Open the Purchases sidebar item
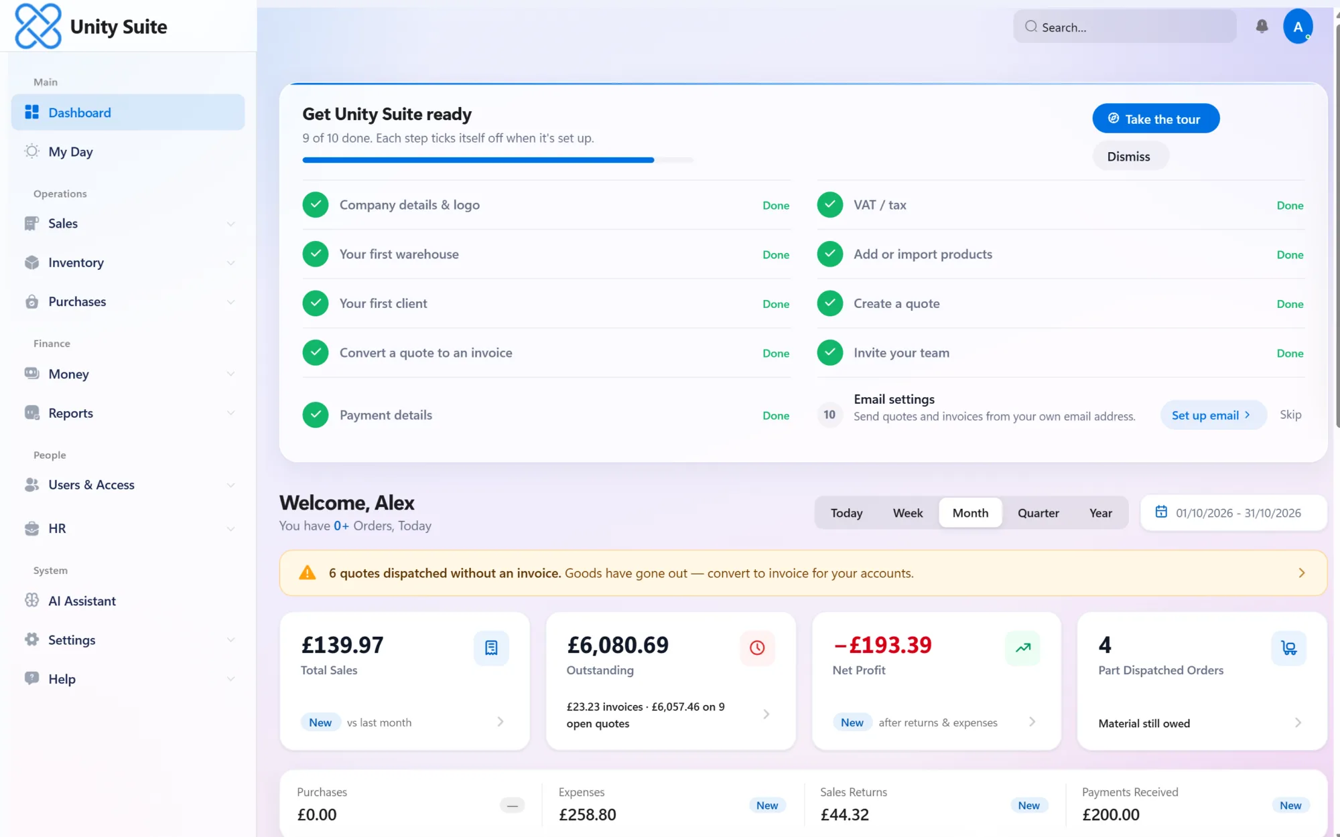The image size is (1340, 837). point(128,301)
